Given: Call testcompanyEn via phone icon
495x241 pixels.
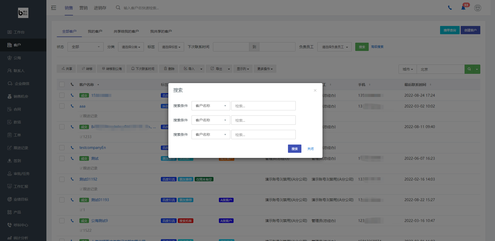Looking at the screenshot, I should (72, 148).
